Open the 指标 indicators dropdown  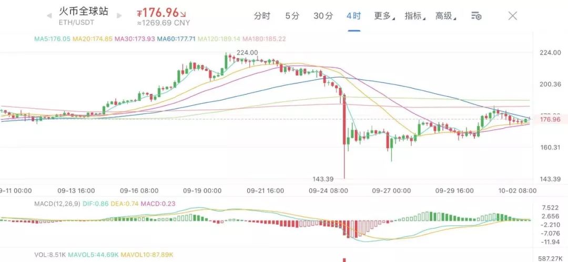(x=415, y=16)
